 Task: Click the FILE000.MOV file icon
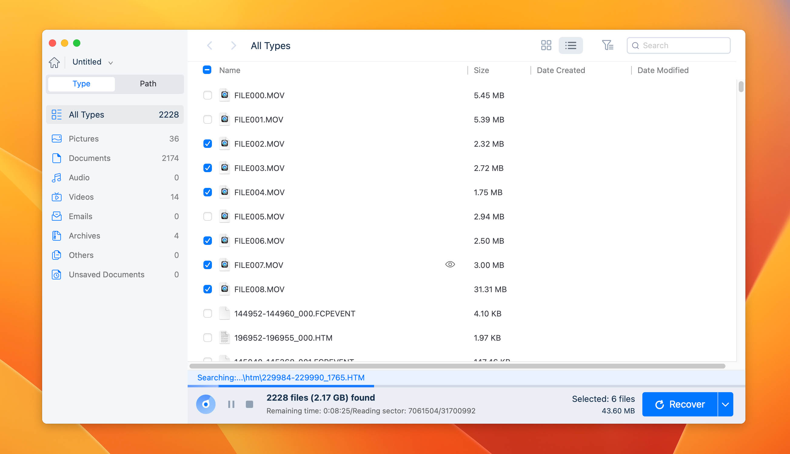[224, 95]
